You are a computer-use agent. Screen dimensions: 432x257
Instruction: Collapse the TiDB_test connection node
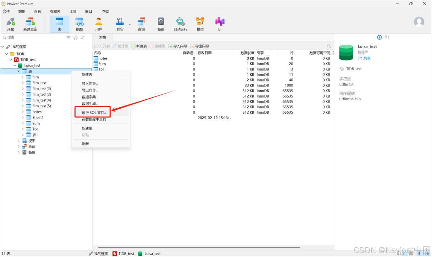tap(11, 60)
